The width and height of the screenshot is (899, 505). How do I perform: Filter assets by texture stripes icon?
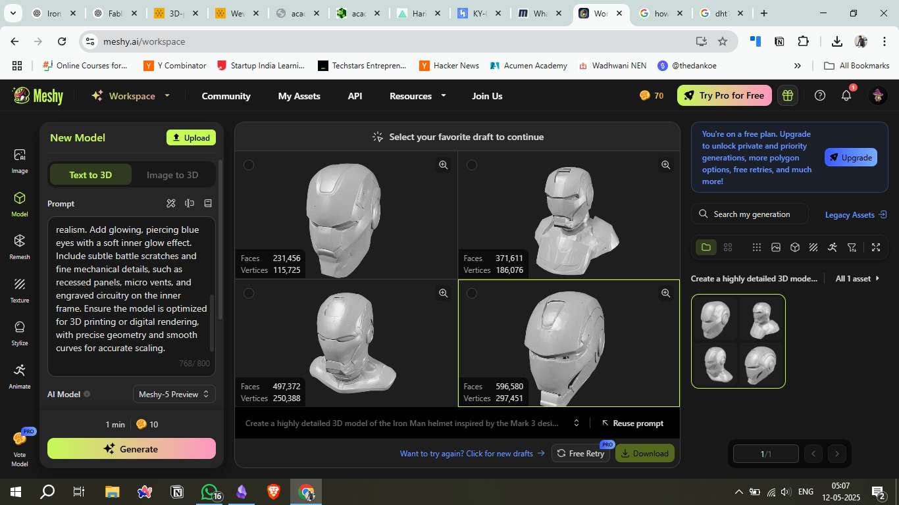[x=813, y=247]
